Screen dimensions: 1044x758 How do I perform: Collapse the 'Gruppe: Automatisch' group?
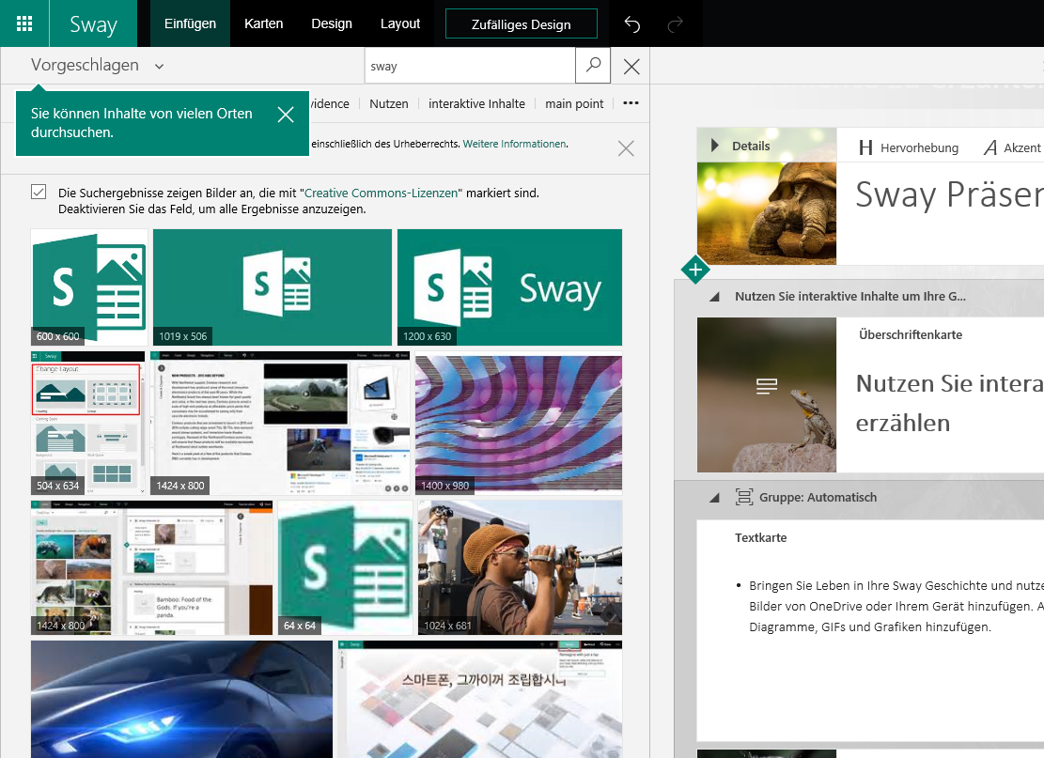[714, 498]
